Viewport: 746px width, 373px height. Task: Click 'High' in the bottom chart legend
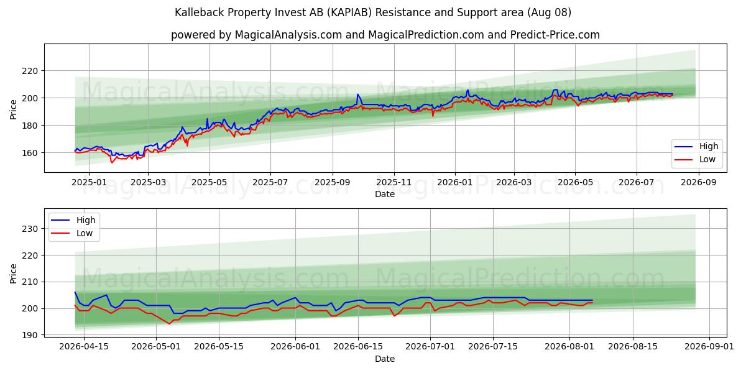pyautogui.click(x=86, y=220)
